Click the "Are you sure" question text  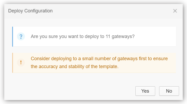point(83,36)
